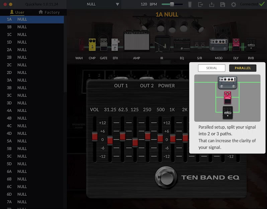
Task: Click the 2K band fader
Action: [185, 138]
